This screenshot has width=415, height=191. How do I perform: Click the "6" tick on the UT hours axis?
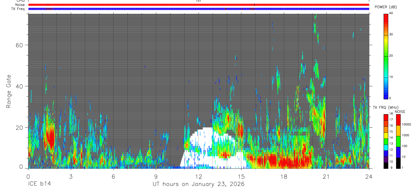pyautogui.click(x=114, y=176)
